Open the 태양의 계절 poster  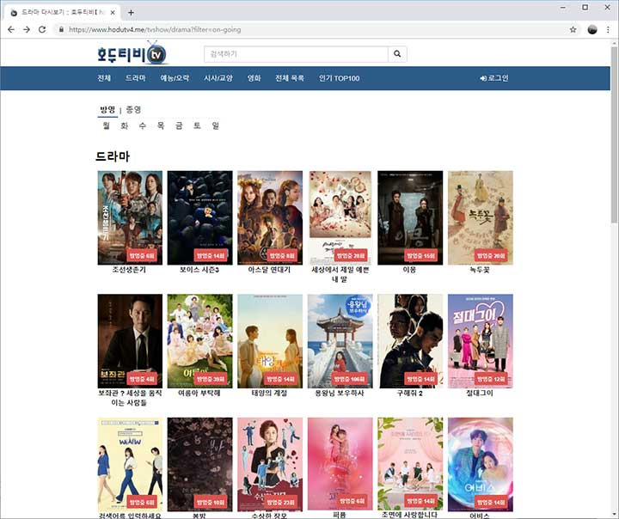[270, 341]
